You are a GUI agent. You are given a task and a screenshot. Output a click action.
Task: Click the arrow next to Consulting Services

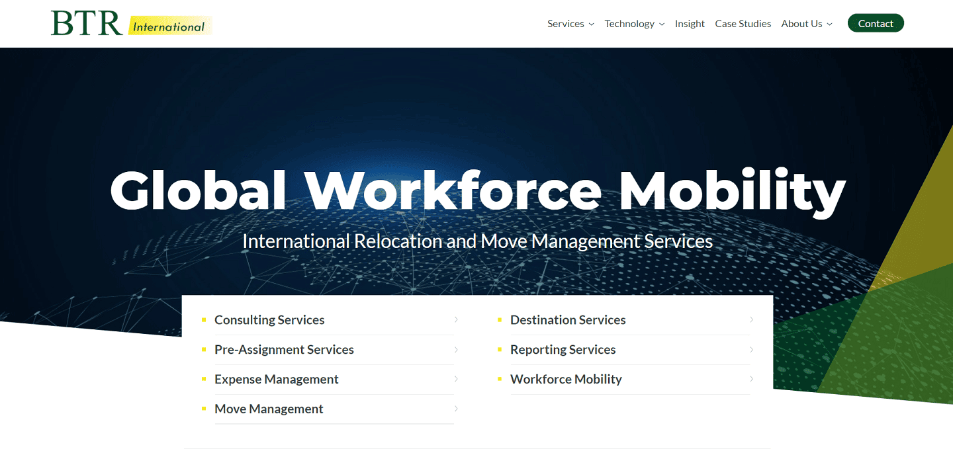tap(455, 319)
